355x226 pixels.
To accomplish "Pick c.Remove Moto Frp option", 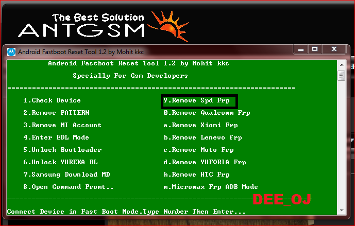I will pyautogui.click(x=198, y=150).
